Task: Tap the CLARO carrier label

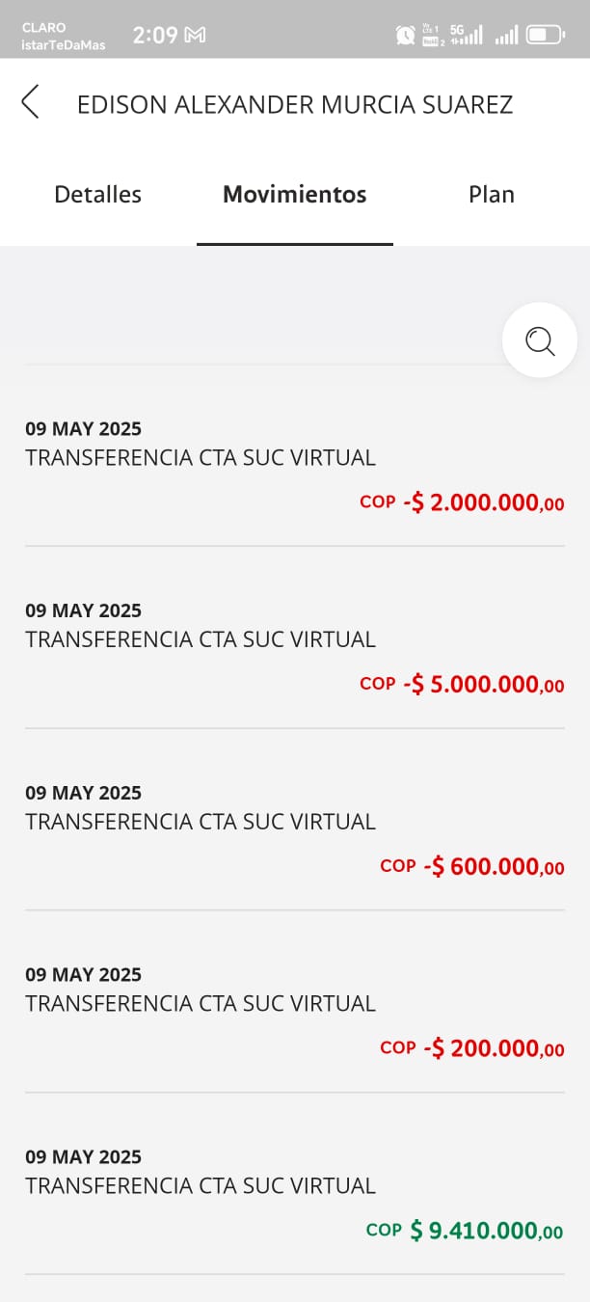Action: pyautogui.click(x=43, y=28)
